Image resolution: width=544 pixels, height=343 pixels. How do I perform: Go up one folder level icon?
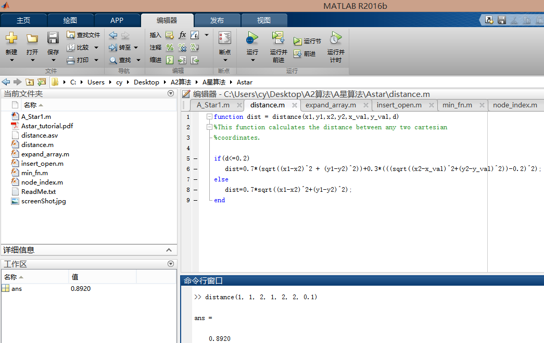pos(30,82)
